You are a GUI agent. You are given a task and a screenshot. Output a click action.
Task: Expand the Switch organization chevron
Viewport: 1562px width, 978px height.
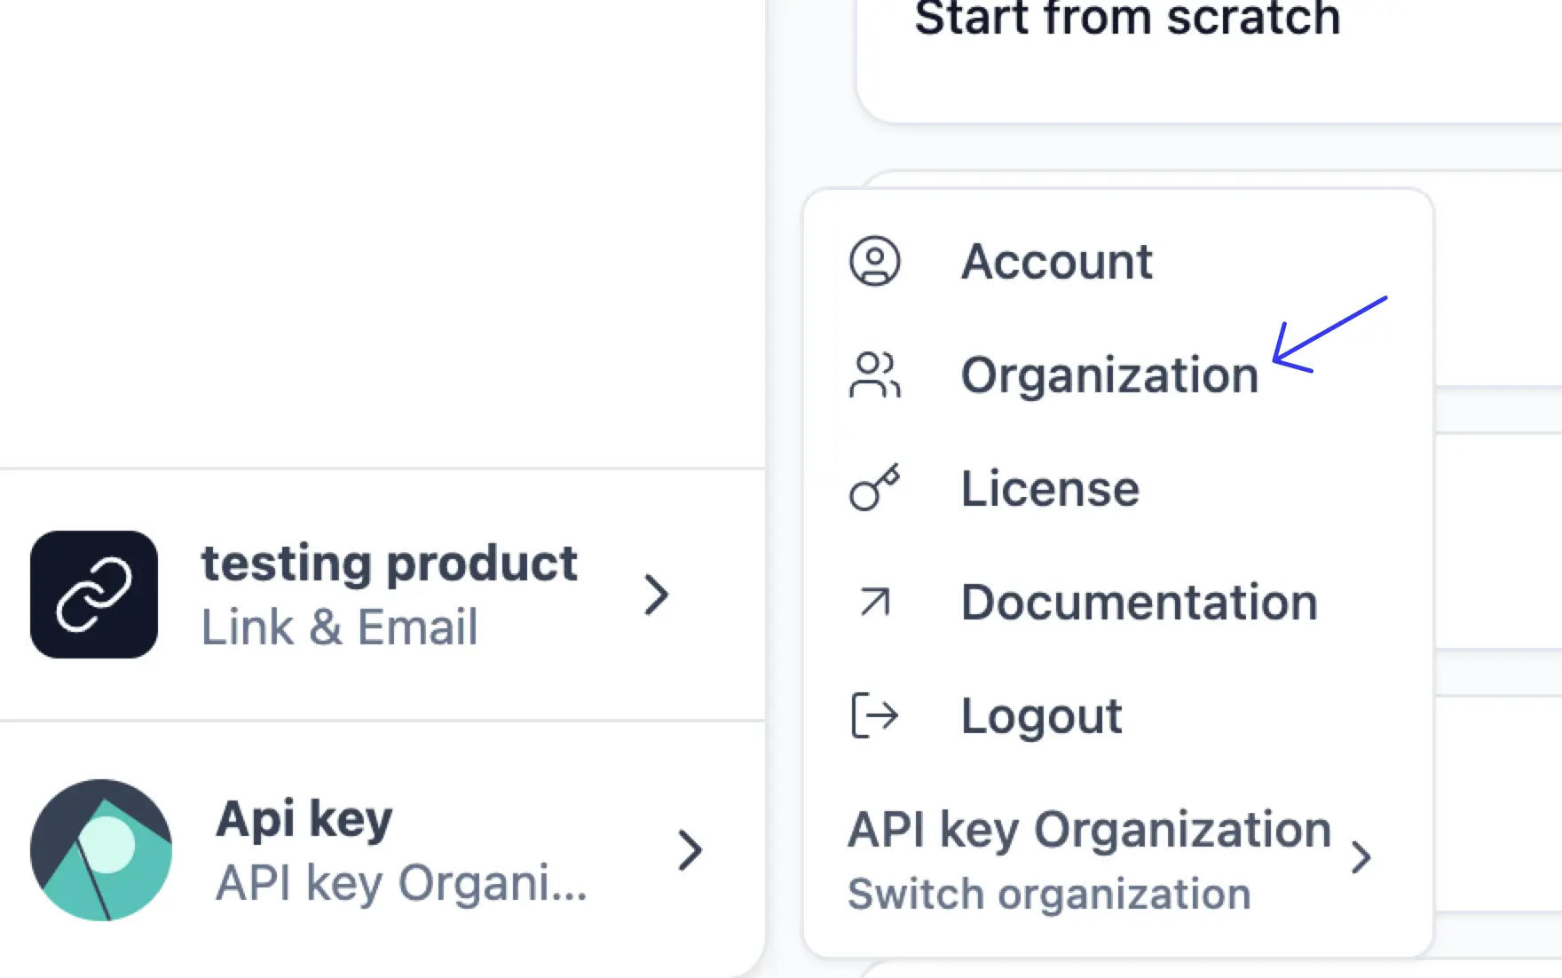point(1361,857)
